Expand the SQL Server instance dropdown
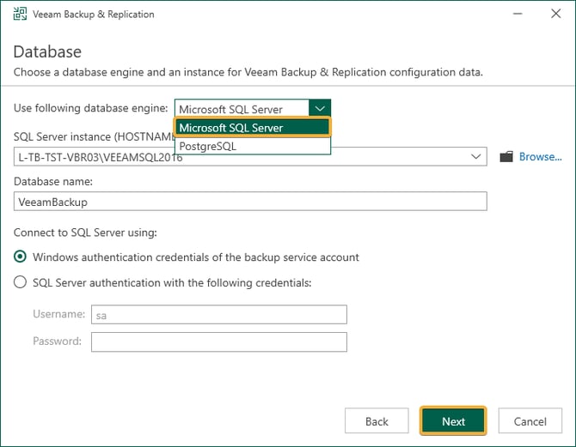Image resolution: width=576 pixels, height=447 pixels. click(475, 156)
